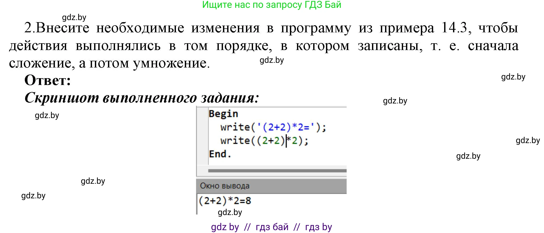544x233 pixels.
Task: Click the green header Ищите нас по запросу ГДЗ Бай
Action: pos(272,5)
